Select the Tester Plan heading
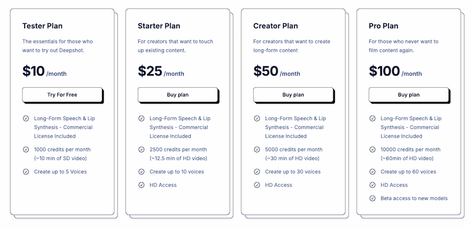This screenshot has height=229, width=471. pos(42,26)
